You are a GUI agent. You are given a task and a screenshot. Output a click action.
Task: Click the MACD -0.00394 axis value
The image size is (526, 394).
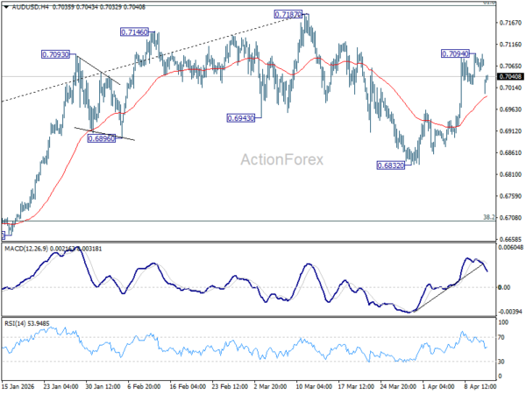(x=510, y=312)
